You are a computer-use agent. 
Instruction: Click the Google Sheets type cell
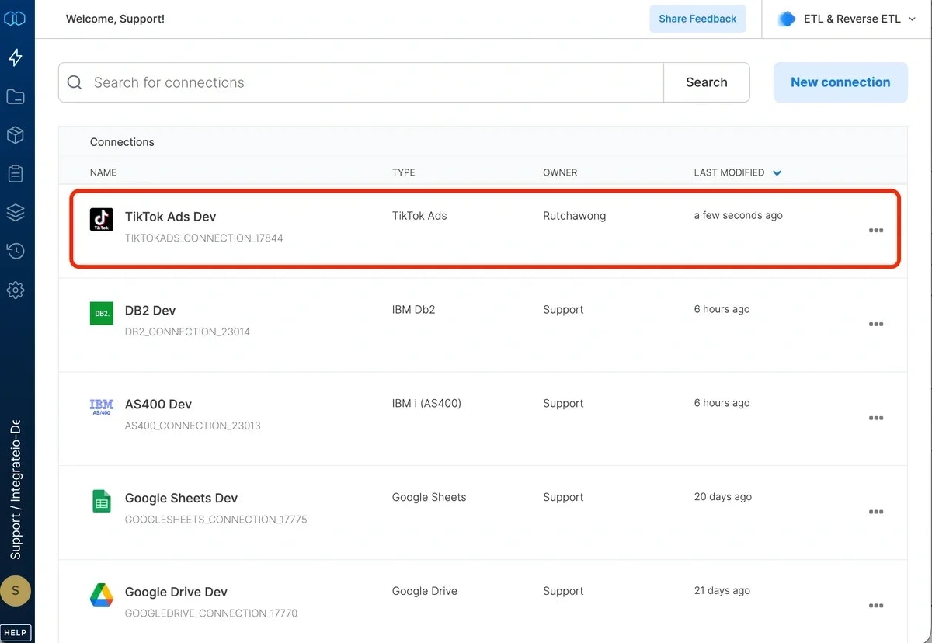429,497
